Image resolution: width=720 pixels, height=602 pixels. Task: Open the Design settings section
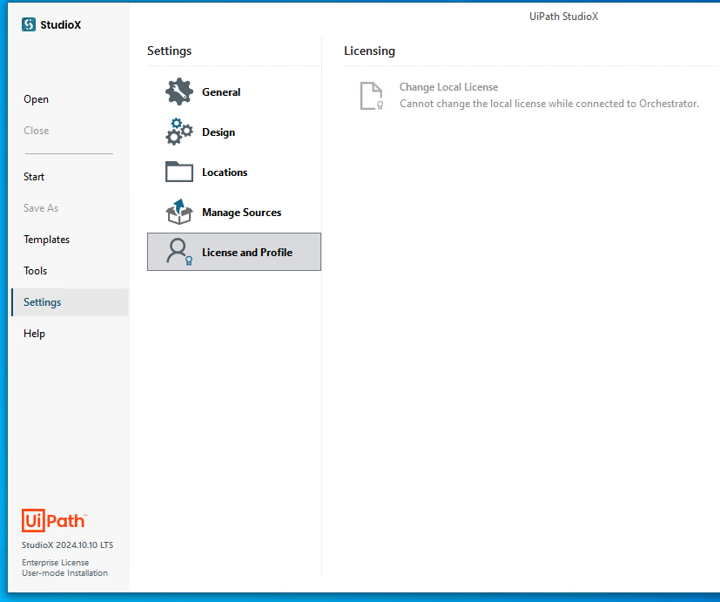233,132
